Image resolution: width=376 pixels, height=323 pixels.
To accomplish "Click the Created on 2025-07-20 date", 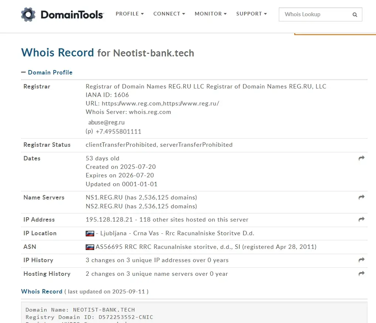I will click(121, 167).
